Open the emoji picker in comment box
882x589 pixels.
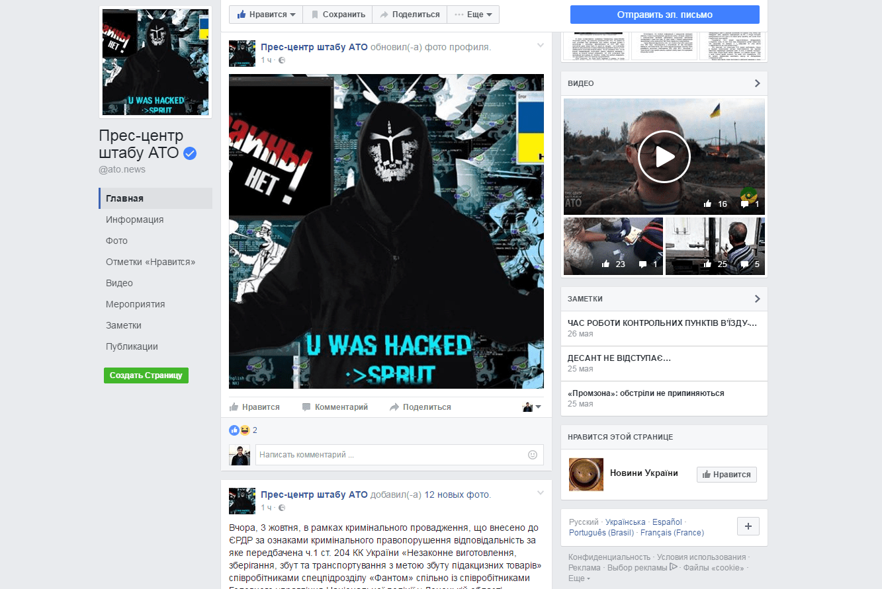click(x=533, y=455)
